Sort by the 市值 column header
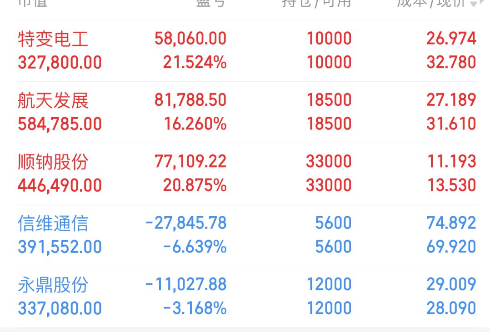This screenshot has width=490, height=332. pyautogui.click(x=33, y=3)
